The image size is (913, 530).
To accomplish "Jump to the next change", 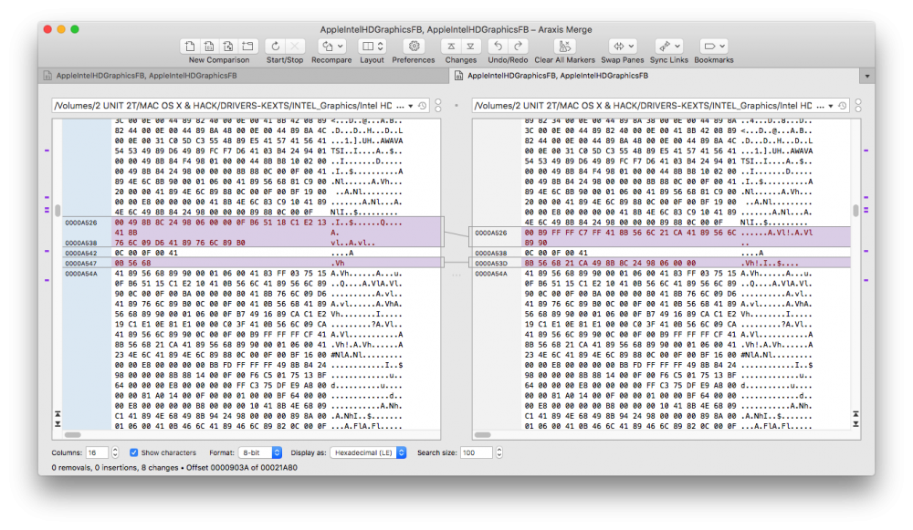I will point(470,46).
